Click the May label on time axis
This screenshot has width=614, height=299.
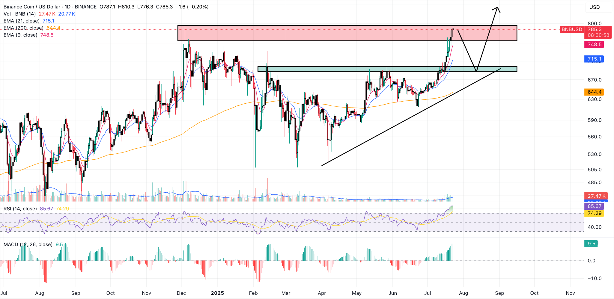pos(357,293)
